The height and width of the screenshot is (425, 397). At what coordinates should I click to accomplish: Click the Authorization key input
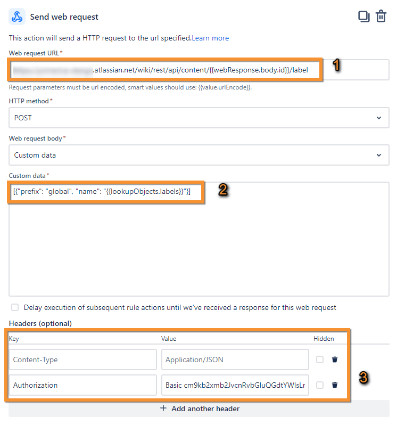tap(82, 385)
